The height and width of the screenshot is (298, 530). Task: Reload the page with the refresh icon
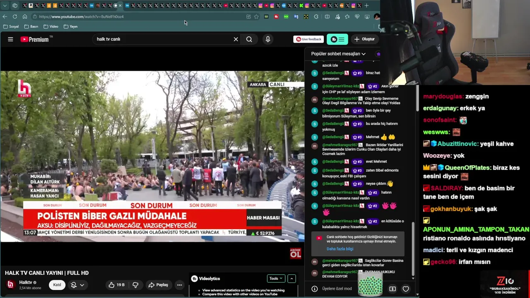tap(15, 17)
